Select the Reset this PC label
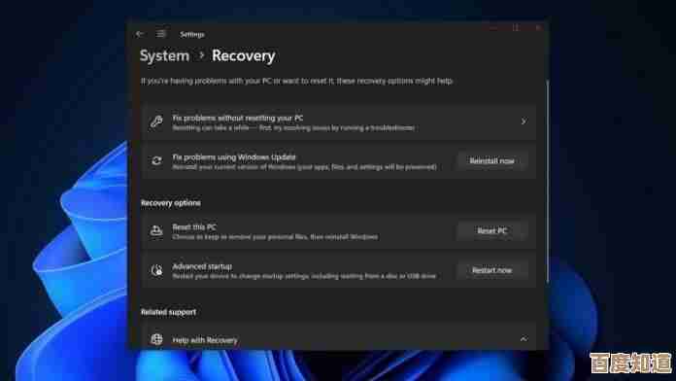Viewport: 676px width, 381px height. coord(194,227)
